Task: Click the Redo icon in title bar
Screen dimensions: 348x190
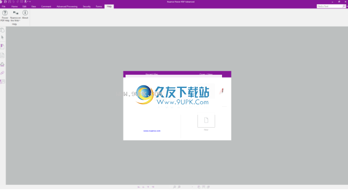Action: coord(18,2)
